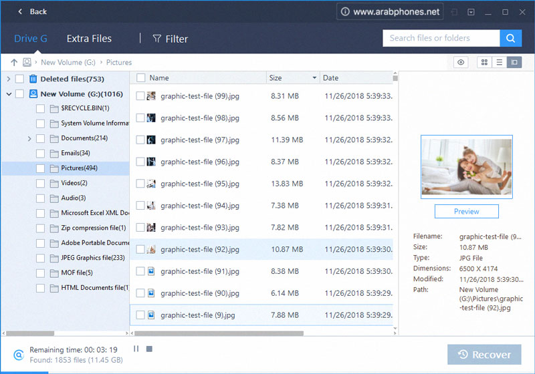Expand the Deleted files(753) node
Viewport: 535px width, 374px height.
(9, 79)
